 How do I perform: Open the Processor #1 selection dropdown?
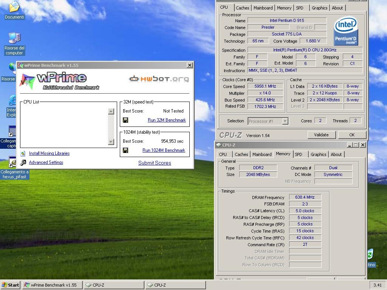pos(285,121)
